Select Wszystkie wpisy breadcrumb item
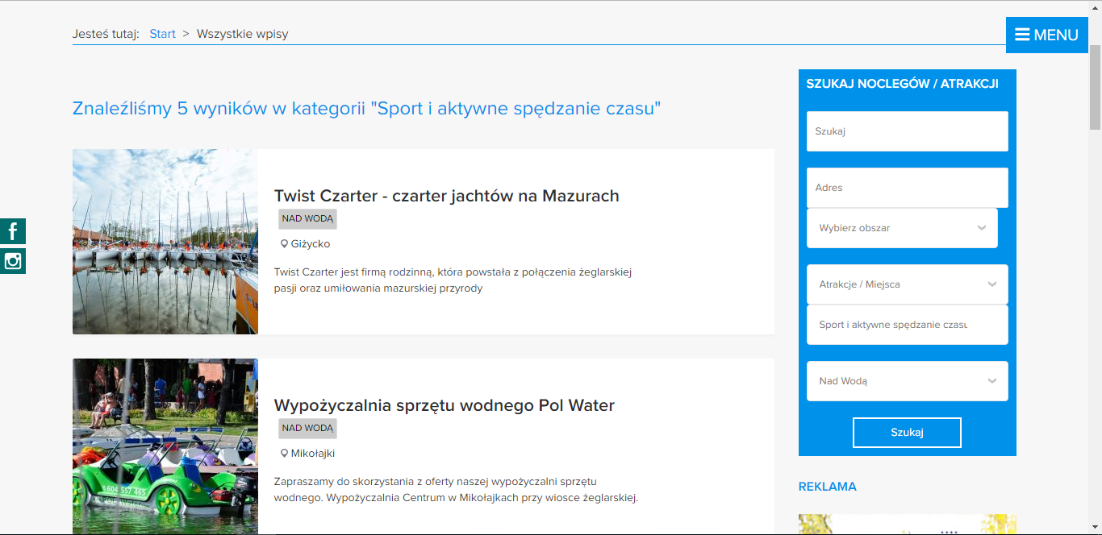 (x=242, y=34)
